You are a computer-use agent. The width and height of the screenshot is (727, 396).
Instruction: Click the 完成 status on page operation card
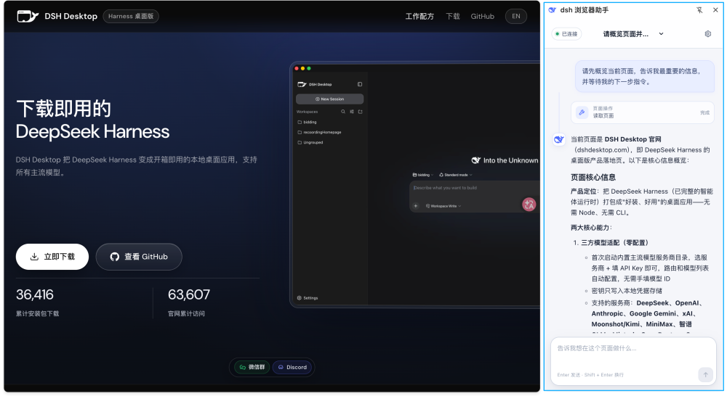(704, 112)
